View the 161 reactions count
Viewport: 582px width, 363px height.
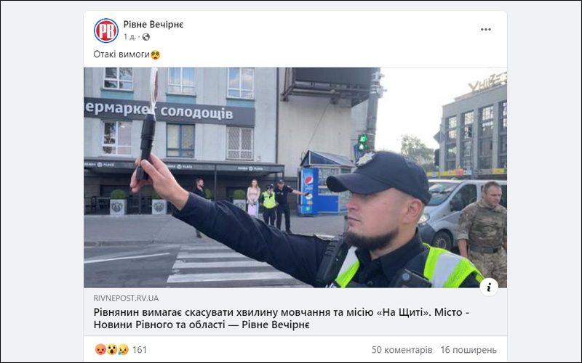(x=140, y=350)
